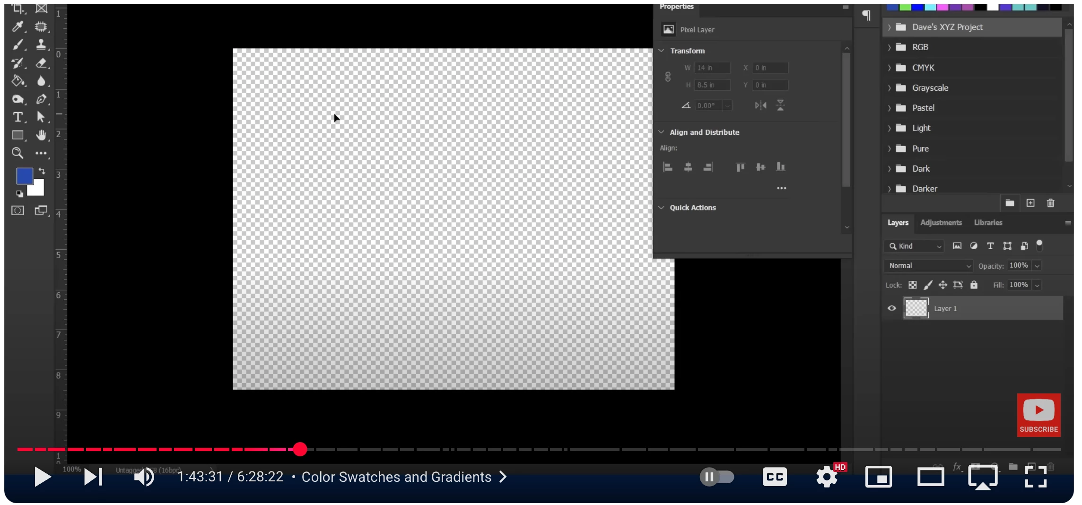Toggle the width-height link constraint
The height and width of the screenshot is (505, 1082).
[668, 77]
